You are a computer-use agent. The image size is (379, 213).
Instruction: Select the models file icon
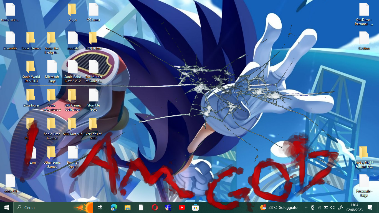pos(73,41)
